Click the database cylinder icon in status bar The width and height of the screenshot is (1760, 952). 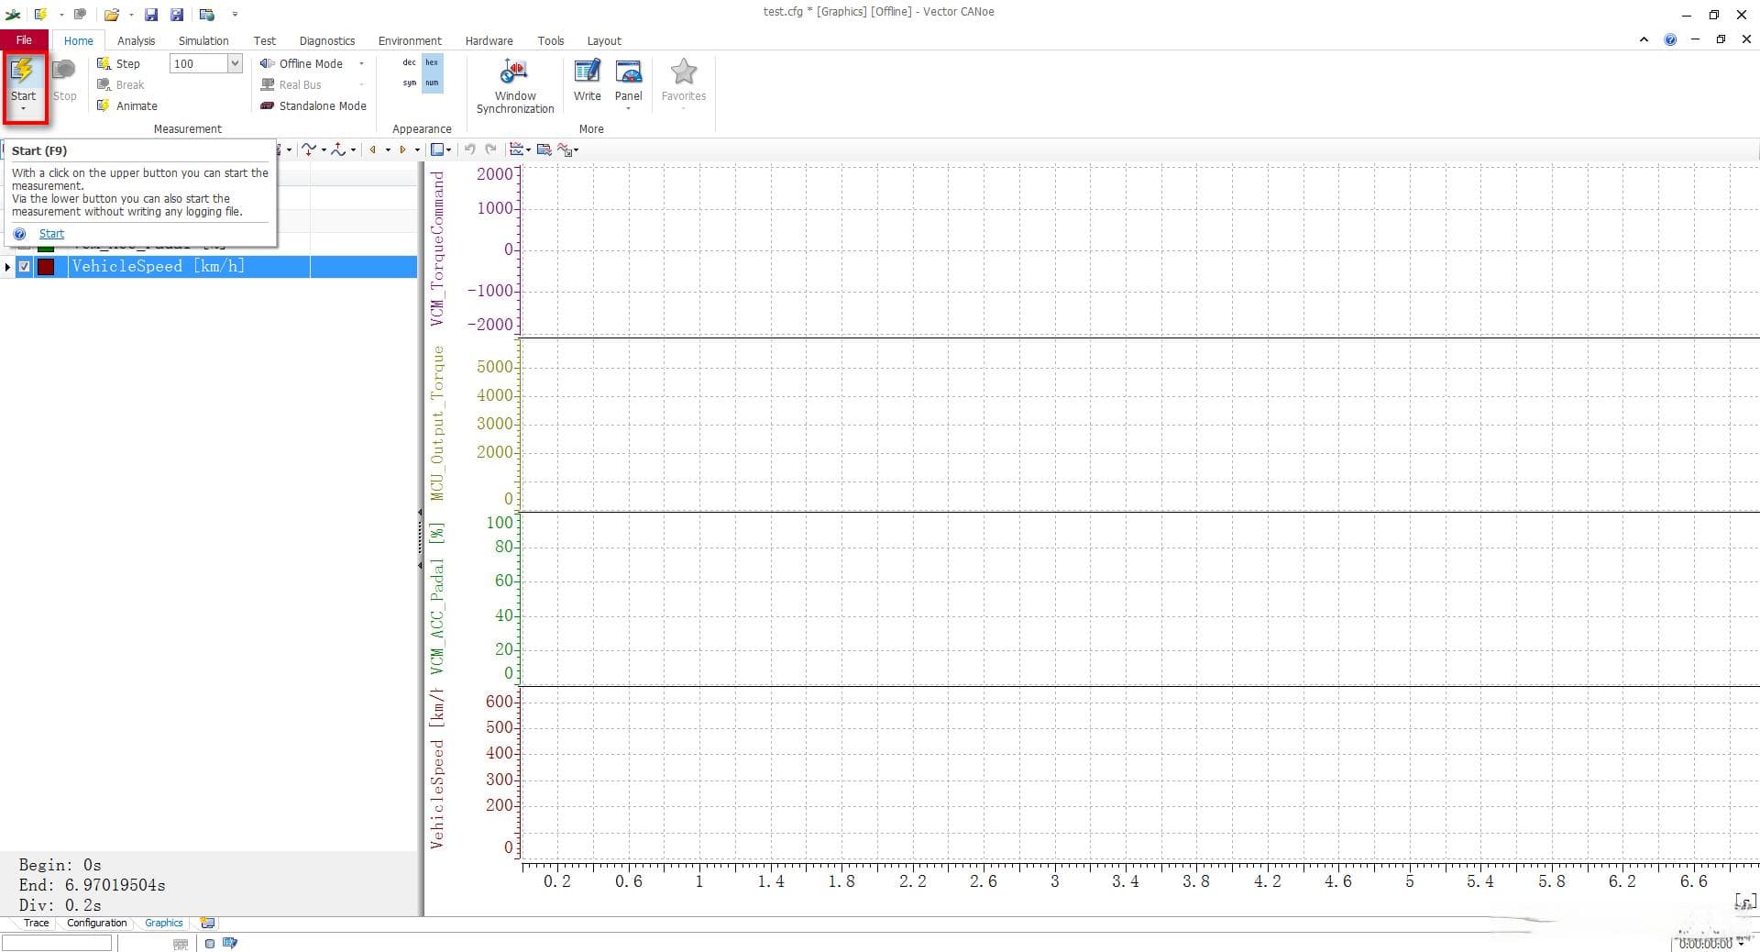[210, 943]
